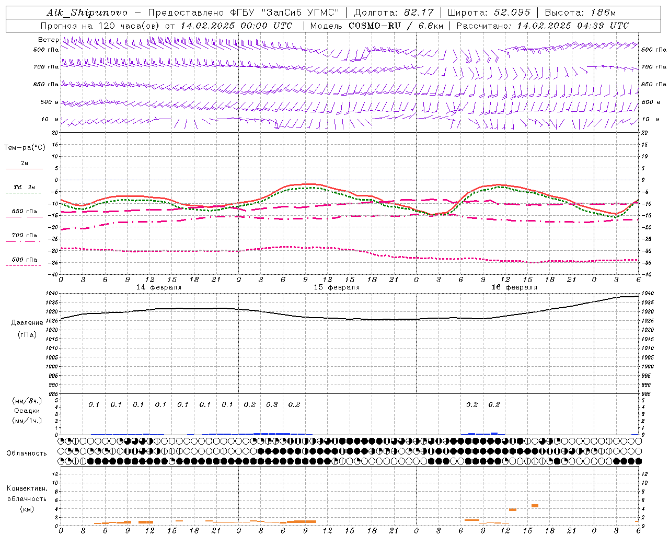Click the '14 февраля' date label
The width and height of the screenshot is (669, 535).
[x=159, y=287]
